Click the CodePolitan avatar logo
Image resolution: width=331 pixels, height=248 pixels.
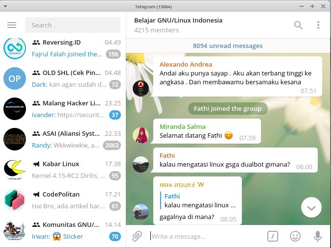point(15,200)
